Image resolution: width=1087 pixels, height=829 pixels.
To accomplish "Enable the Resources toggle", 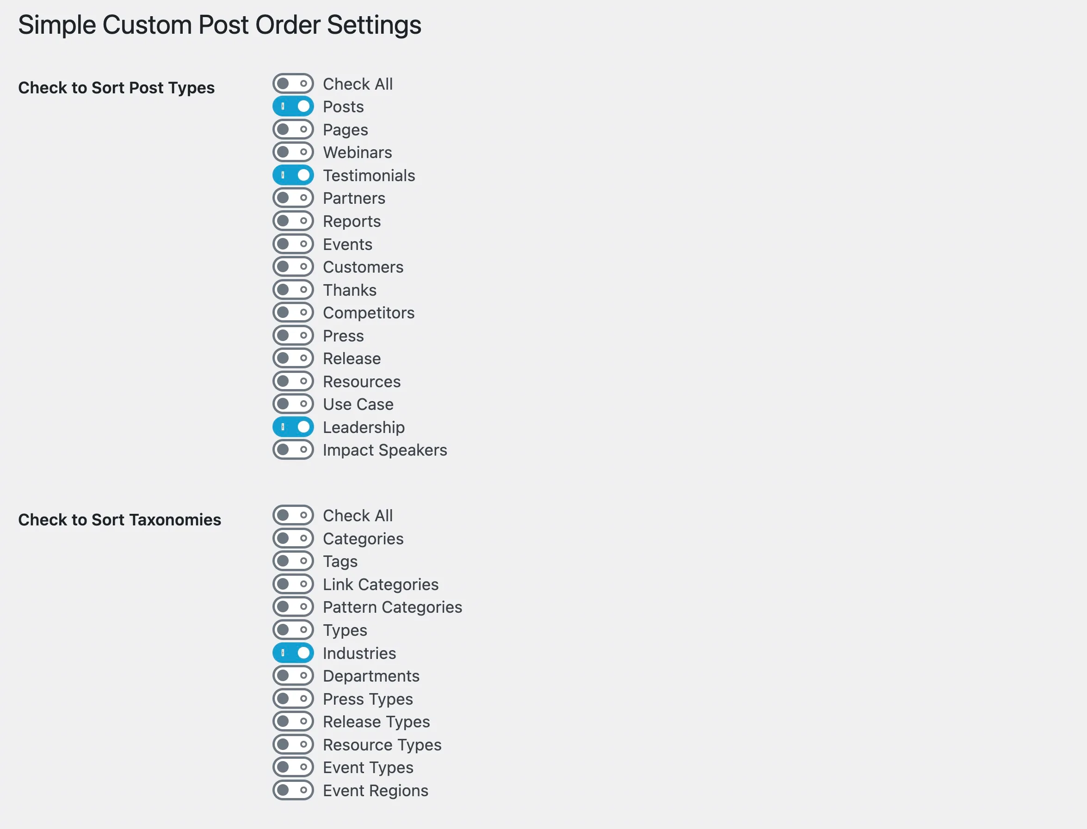I will [293, 381].
